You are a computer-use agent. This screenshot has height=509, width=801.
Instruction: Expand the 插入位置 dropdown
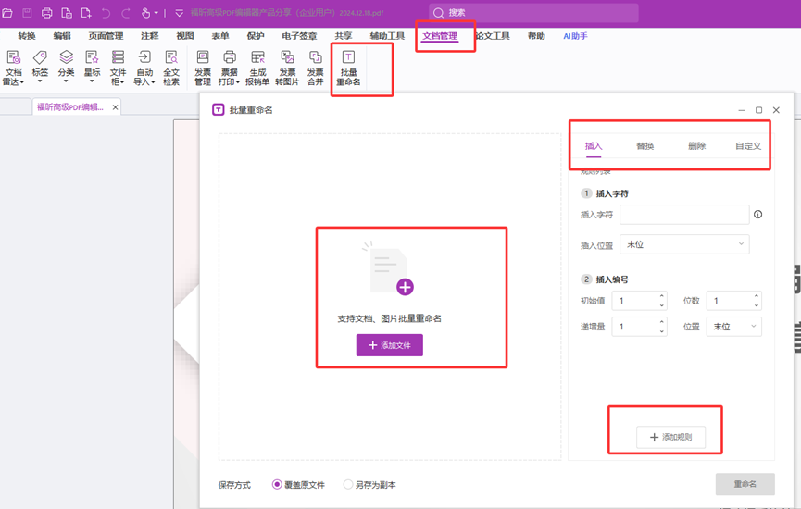(x=683, y=244)
